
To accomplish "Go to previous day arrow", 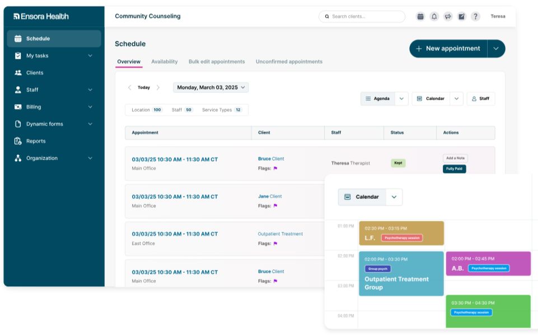I will click(x=129, y=87).
